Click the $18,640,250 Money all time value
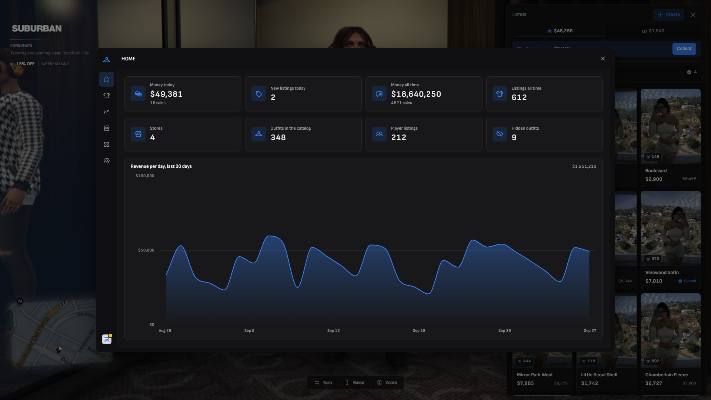The height and width of the screenshot is (400, 711). coord(416,94)
